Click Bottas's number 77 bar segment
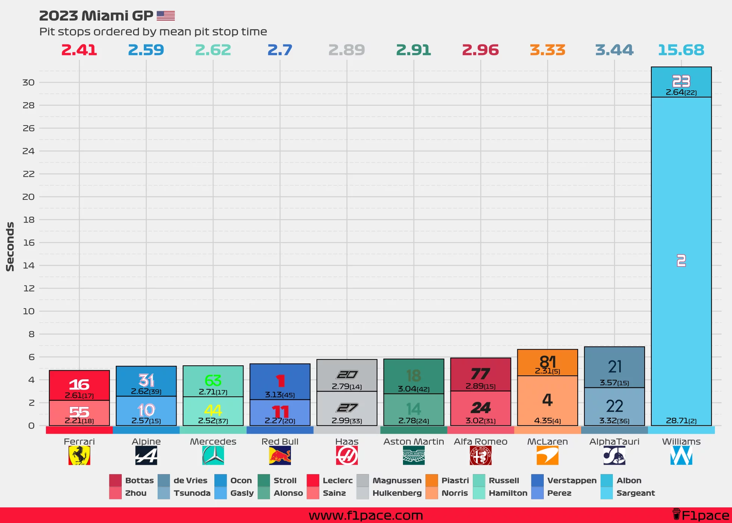The height and width of the screenshot is (523, 732). (481, 374)
